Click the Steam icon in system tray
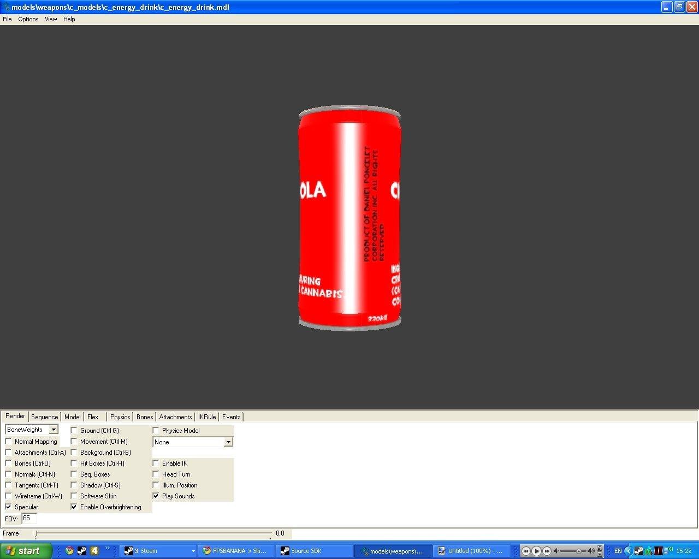Screen dimensions: 699x559 click(638, 551)
